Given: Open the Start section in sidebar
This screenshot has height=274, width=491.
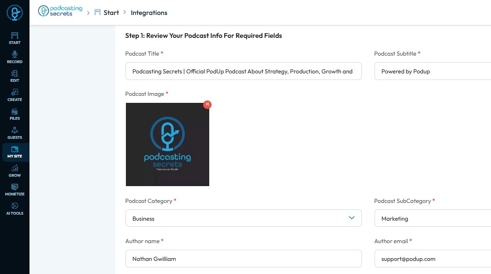Looking at the screenshot, I should click(x=15, y=38).
